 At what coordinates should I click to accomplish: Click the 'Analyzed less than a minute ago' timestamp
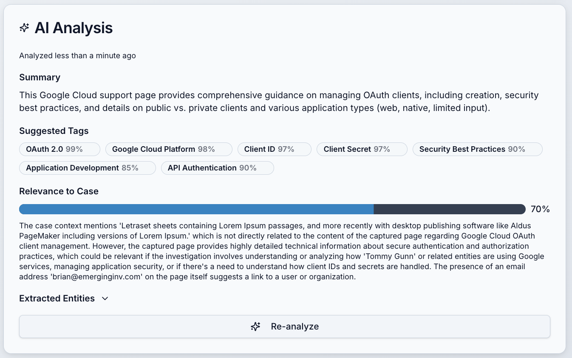[x=77, y=56]
